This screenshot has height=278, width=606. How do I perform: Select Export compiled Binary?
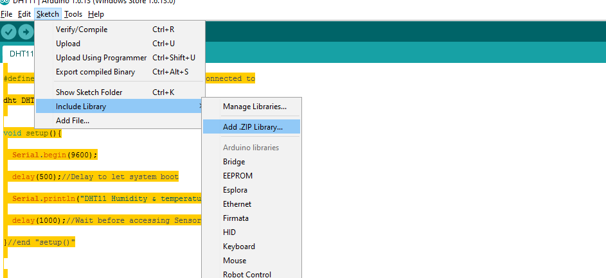(95, 72)
